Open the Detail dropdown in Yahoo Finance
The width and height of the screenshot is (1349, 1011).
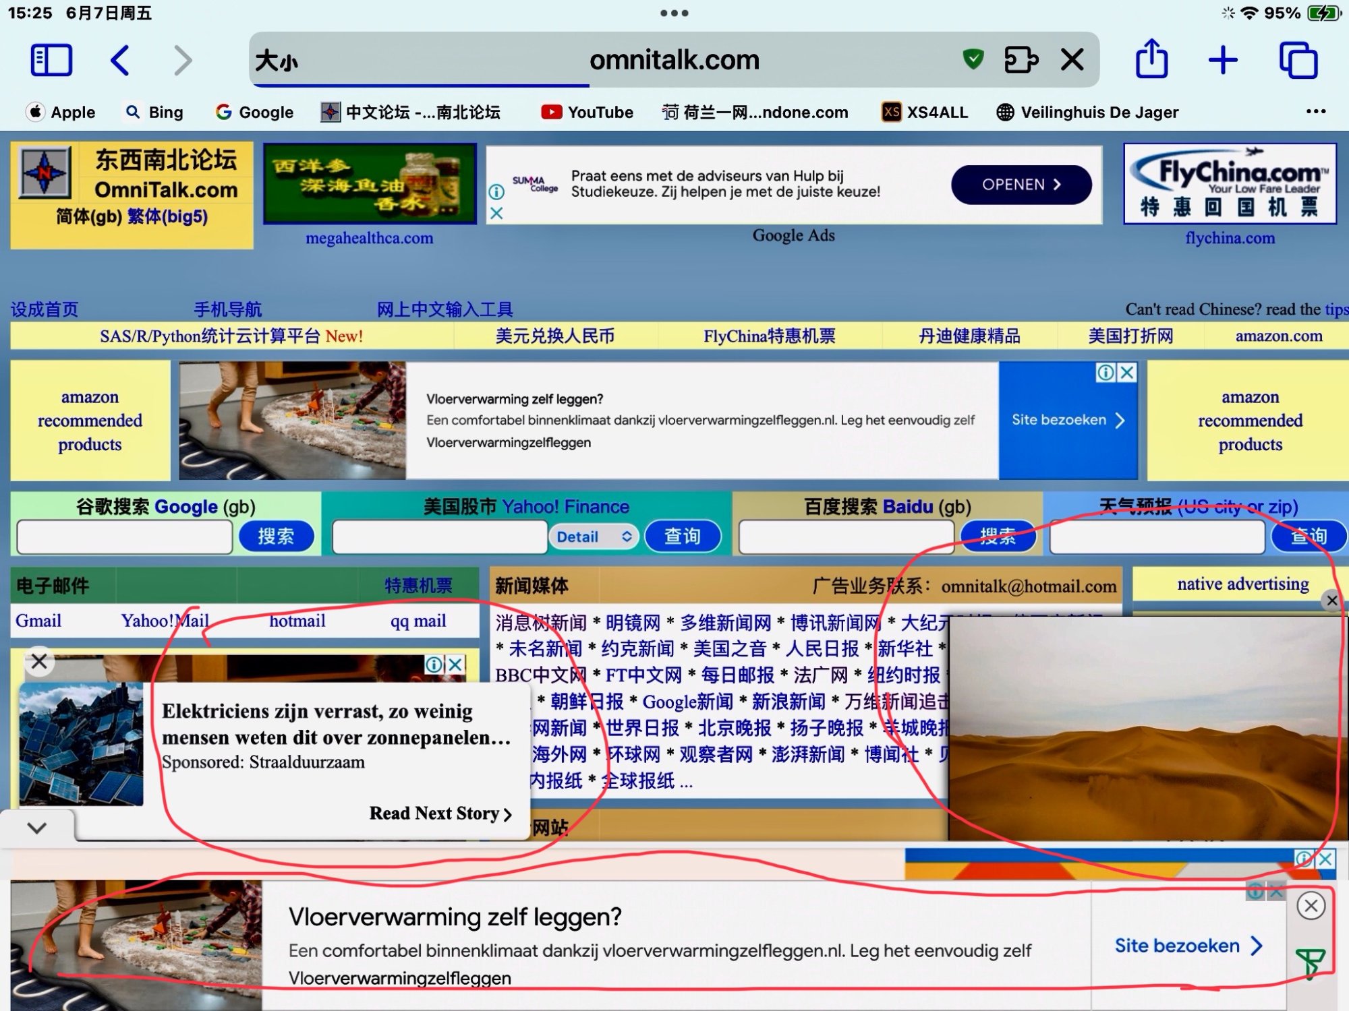pyautogui.click(x=594, y=537)
